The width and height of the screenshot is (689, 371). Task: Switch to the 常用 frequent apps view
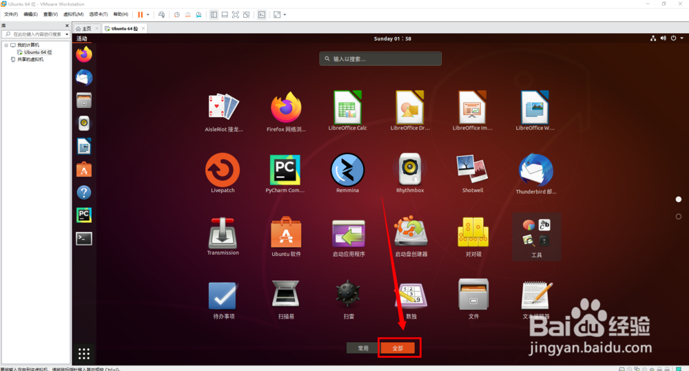(362, 348)
